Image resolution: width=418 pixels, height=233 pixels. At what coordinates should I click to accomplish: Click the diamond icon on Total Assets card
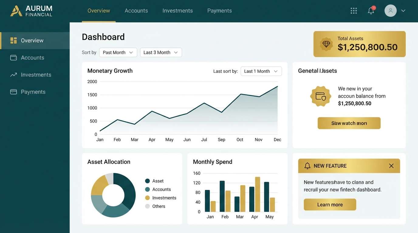(x=326, y=44)
